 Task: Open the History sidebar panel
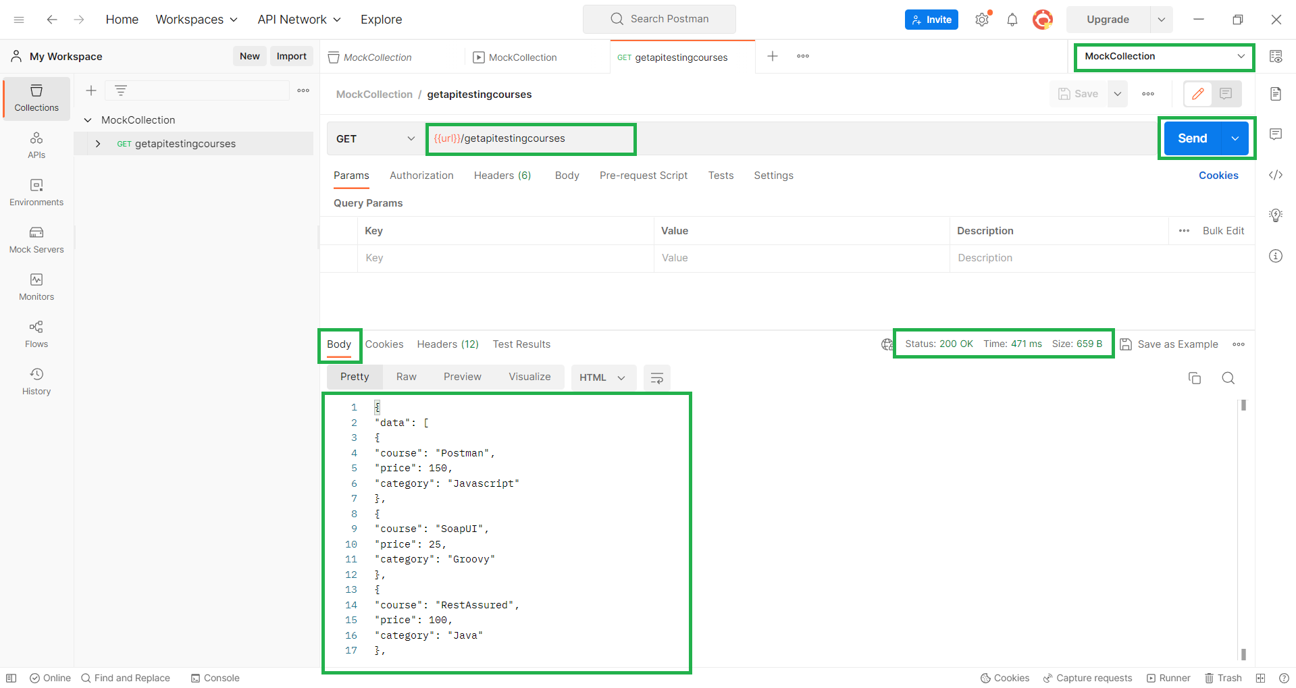(36, 381)
